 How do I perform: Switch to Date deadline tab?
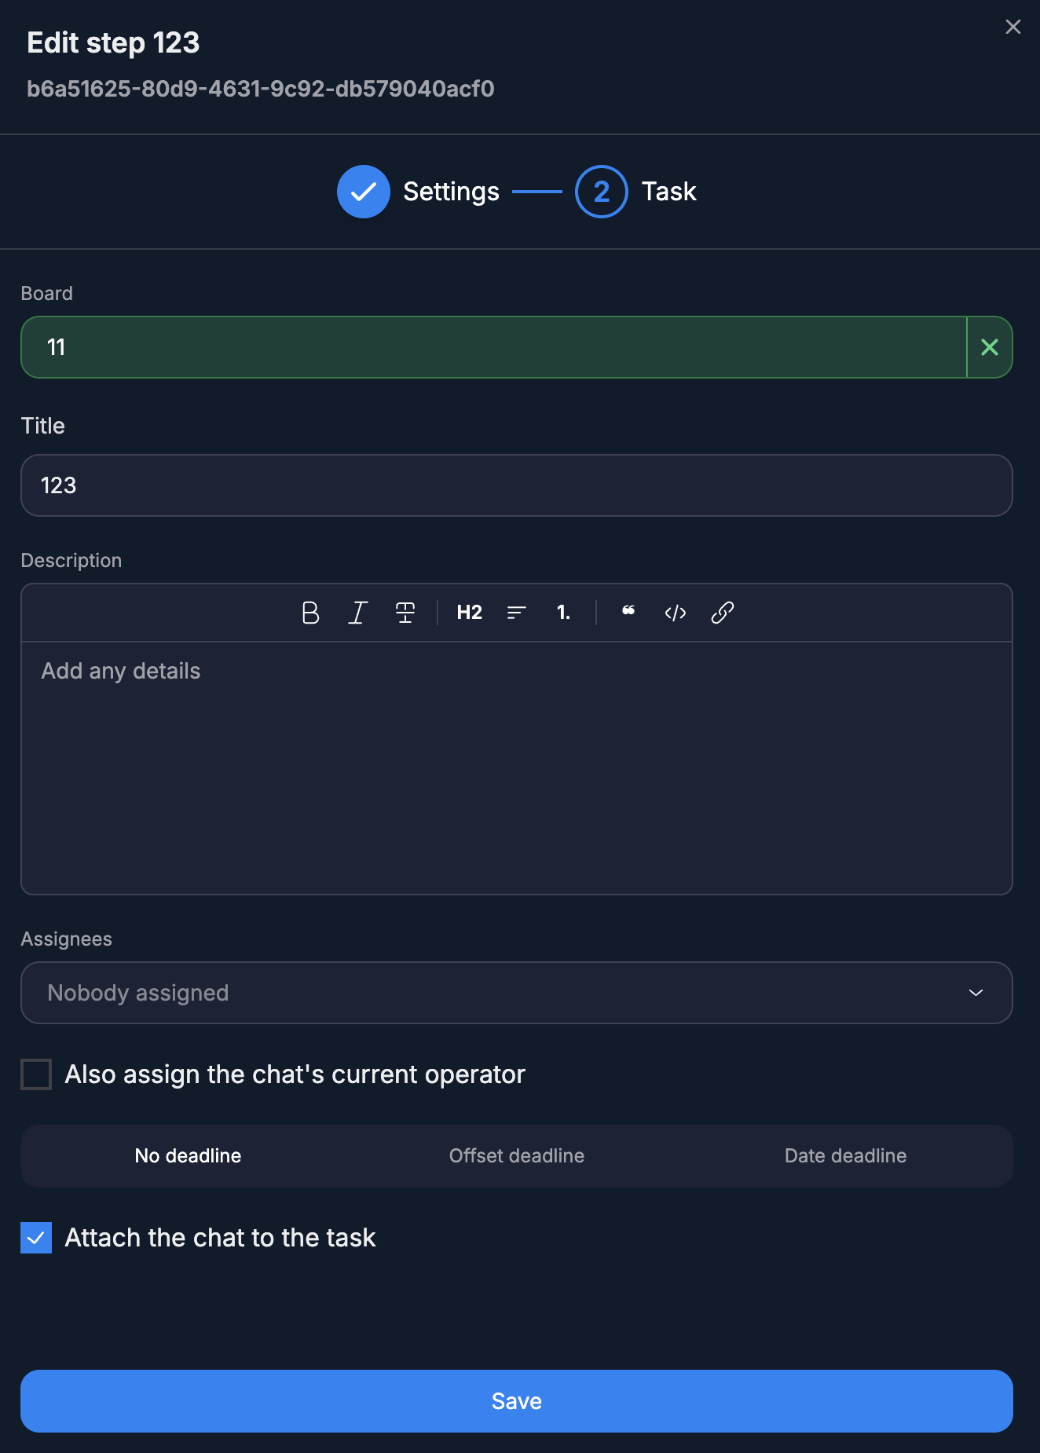[845, 1156]
